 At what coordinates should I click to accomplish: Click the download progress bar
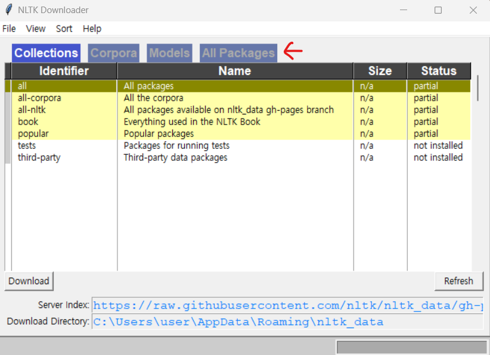[x=411, y=347]
